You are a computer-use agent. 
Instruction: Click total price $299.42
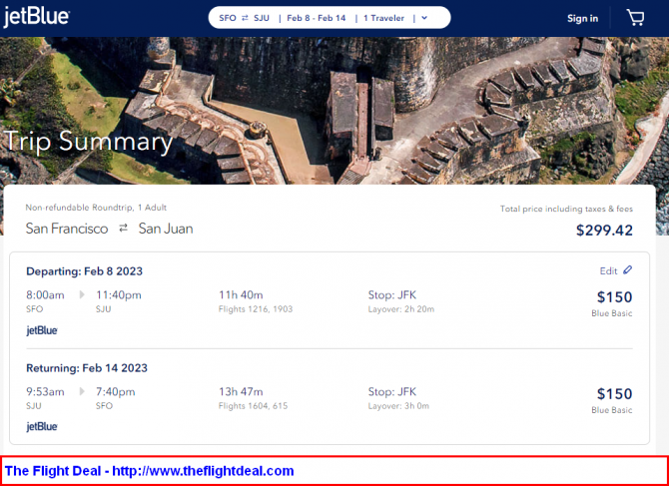pyautogui.click(x=604, y=231)
